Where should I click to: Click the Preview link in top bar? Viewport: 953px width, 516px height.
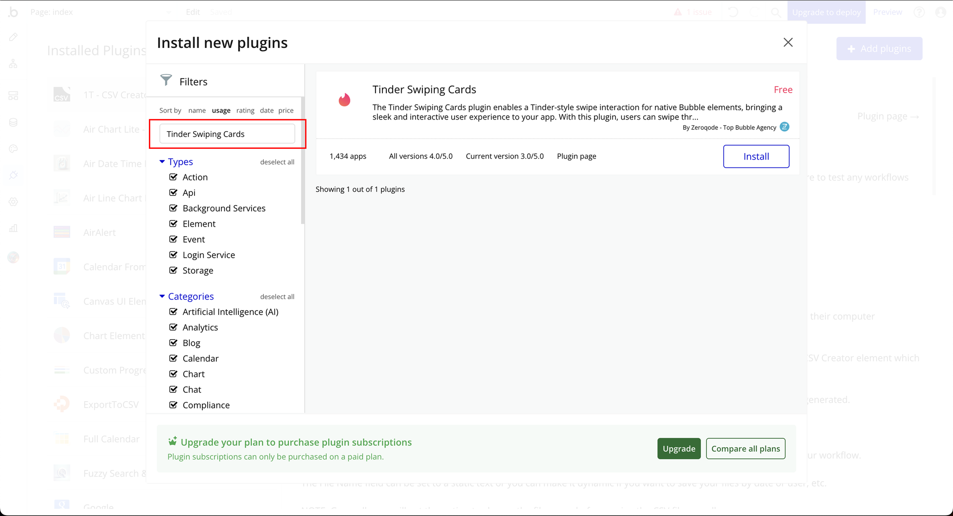(887, 12)
